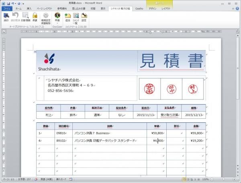The width and height of the screenshot is (241, 183).
Task: Click the 文字数: 257 word count button
Action: tap(24, 179)
